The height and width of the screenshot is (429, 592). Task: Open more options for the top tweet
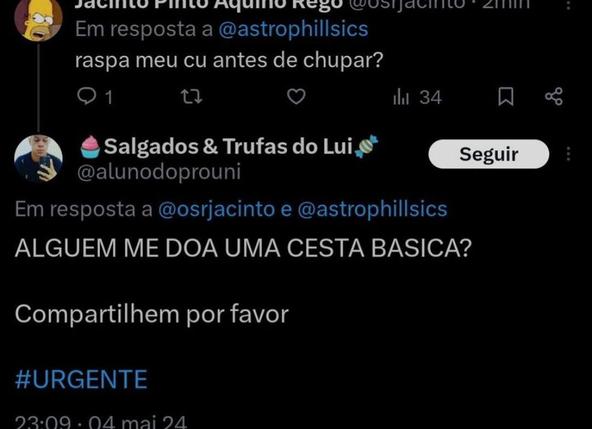[568, 4]
